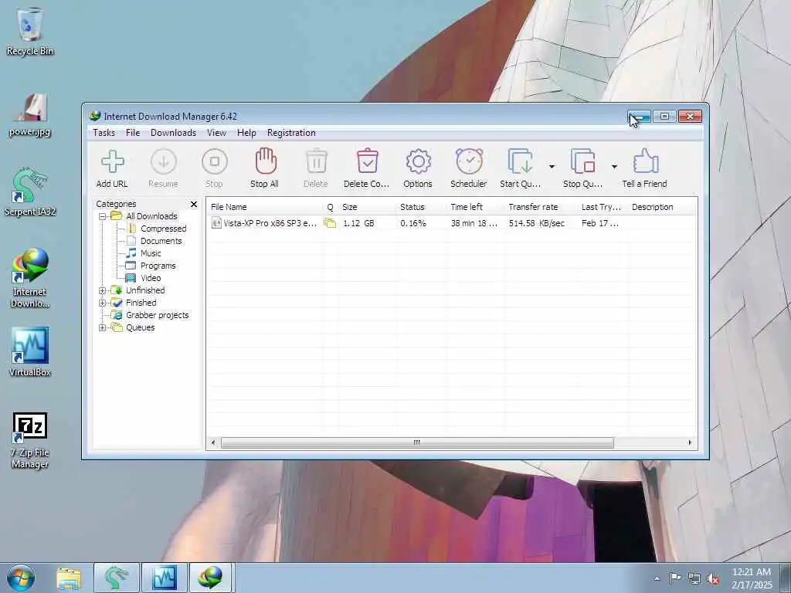Sort by Q column header

pos(331,207)
